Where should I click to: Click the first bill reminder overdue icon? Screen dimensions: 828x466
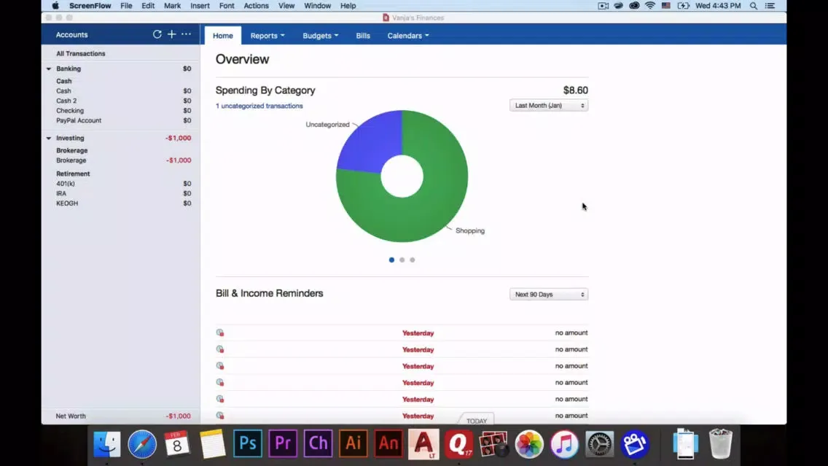point(220,333)
